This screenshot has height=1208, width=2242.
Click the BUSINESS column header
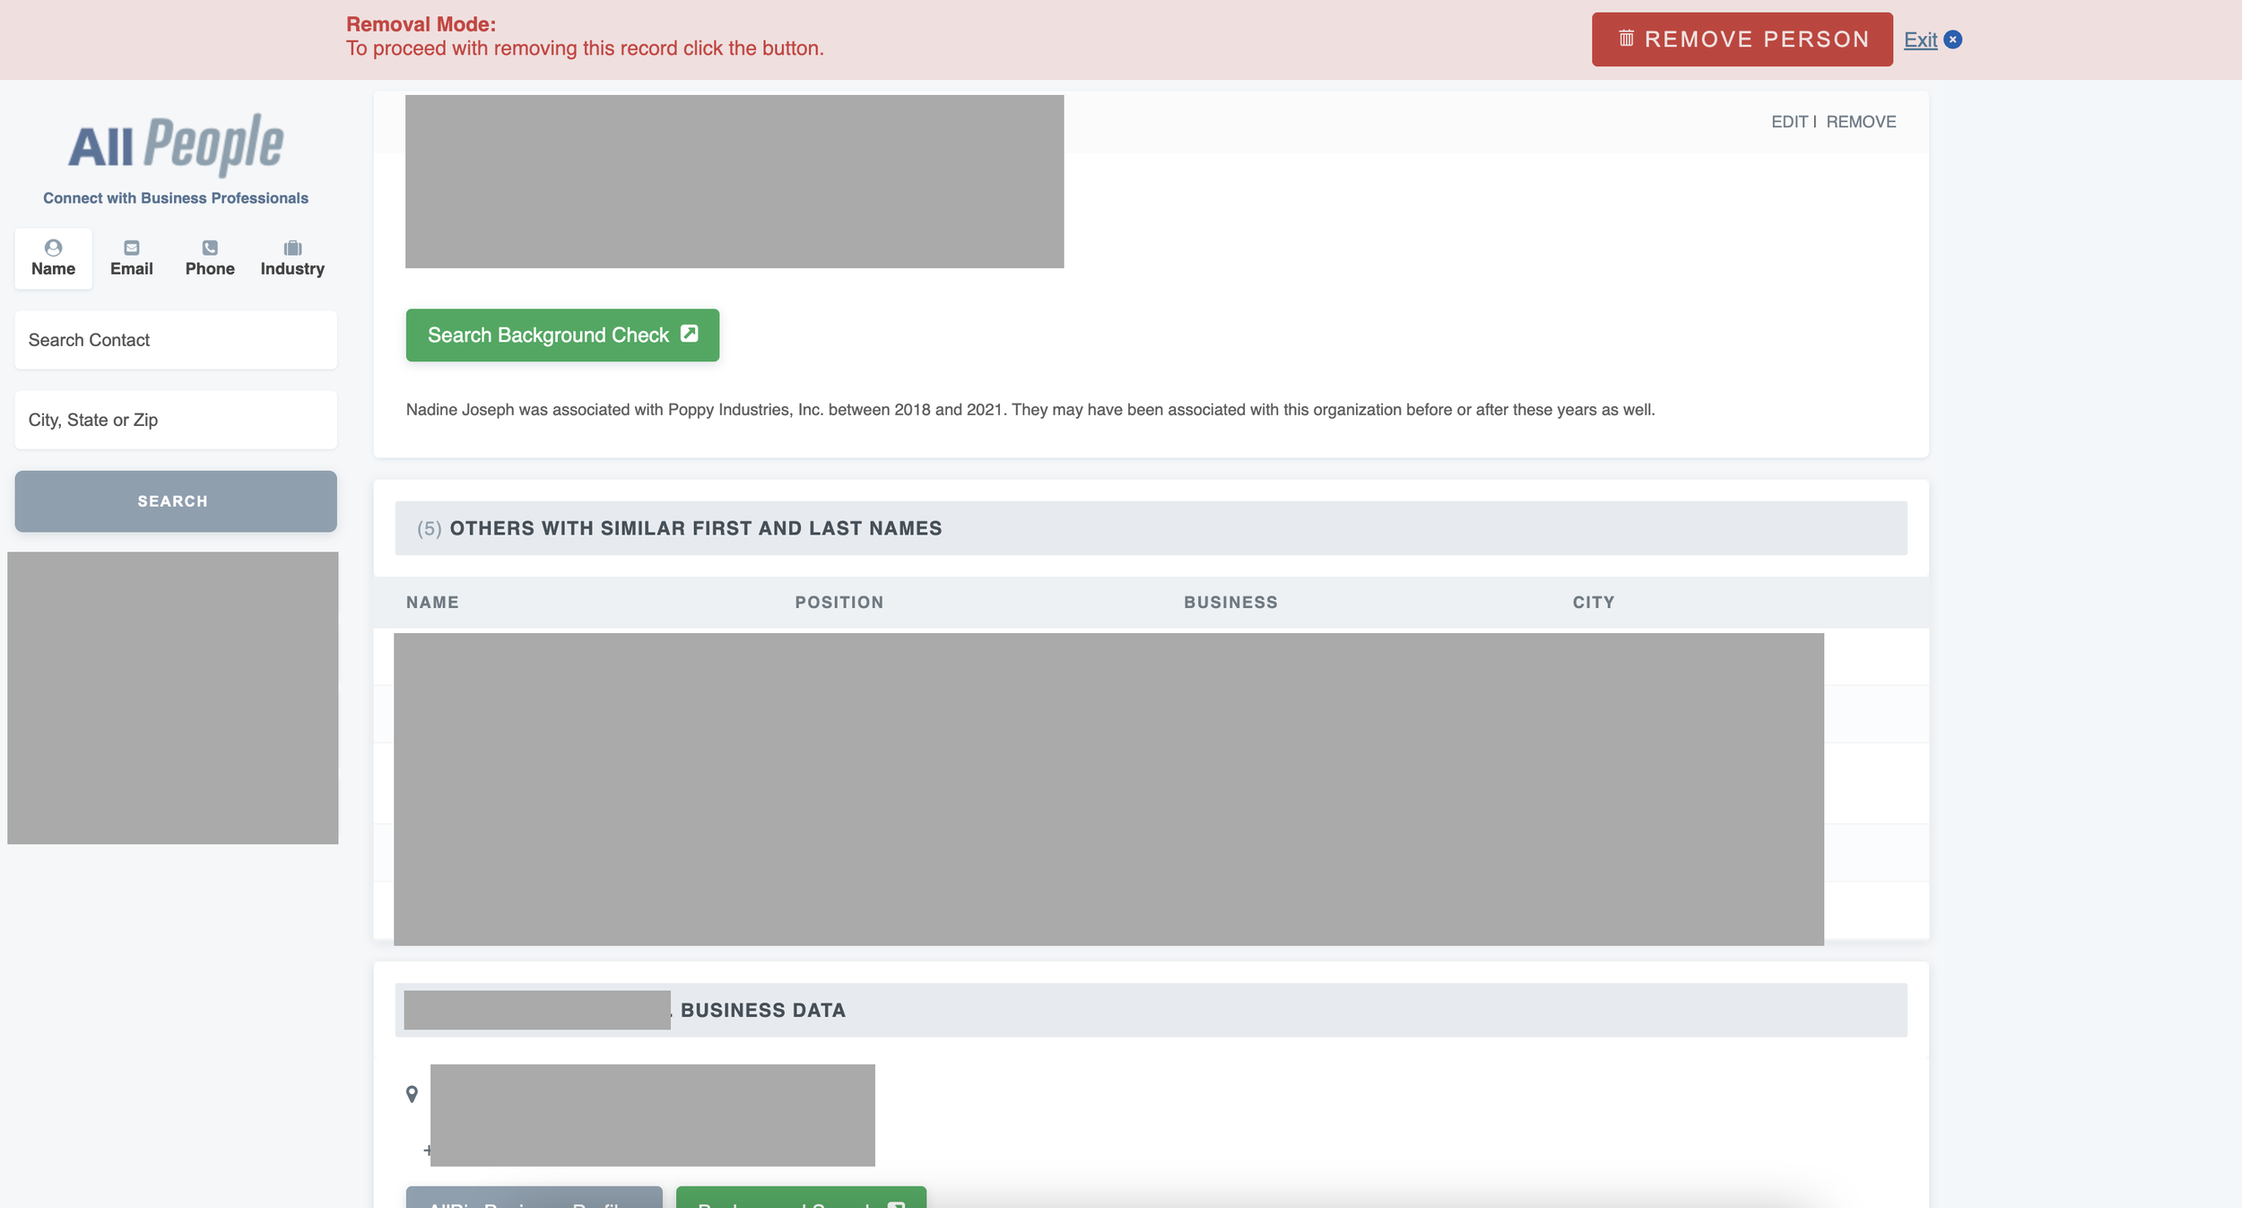point(1230,603)
